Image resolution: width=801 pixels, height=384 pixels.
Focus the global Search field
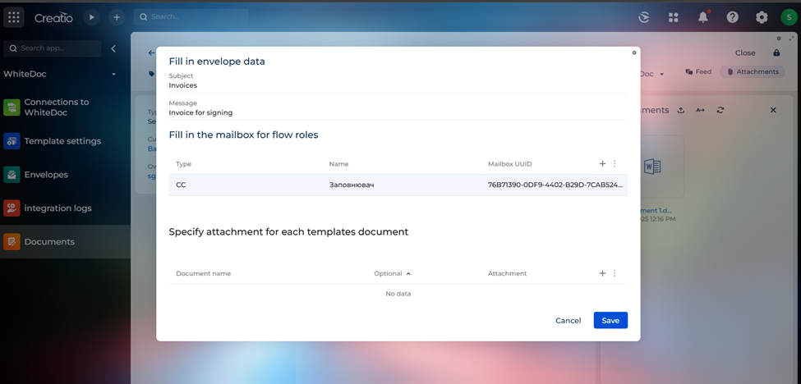pos(191,17)
